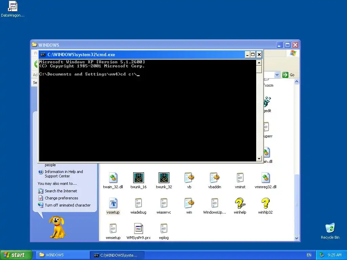Minimize the cmd.exe console window

point(247,55)
